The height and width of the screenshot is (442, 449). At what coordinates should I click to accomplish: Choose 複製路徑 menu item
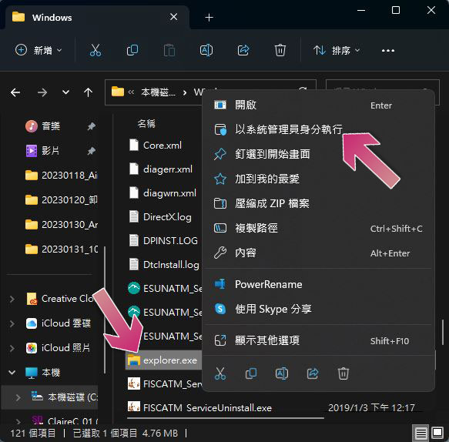[318, 228]
